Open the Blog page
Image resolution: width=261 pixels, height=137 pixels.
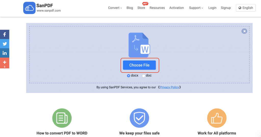pyautogui.click(x=130, y=8)
